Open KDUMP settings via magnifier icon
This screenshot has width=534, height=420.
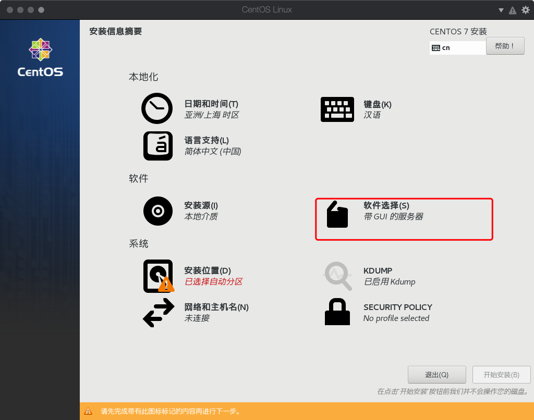337,276
